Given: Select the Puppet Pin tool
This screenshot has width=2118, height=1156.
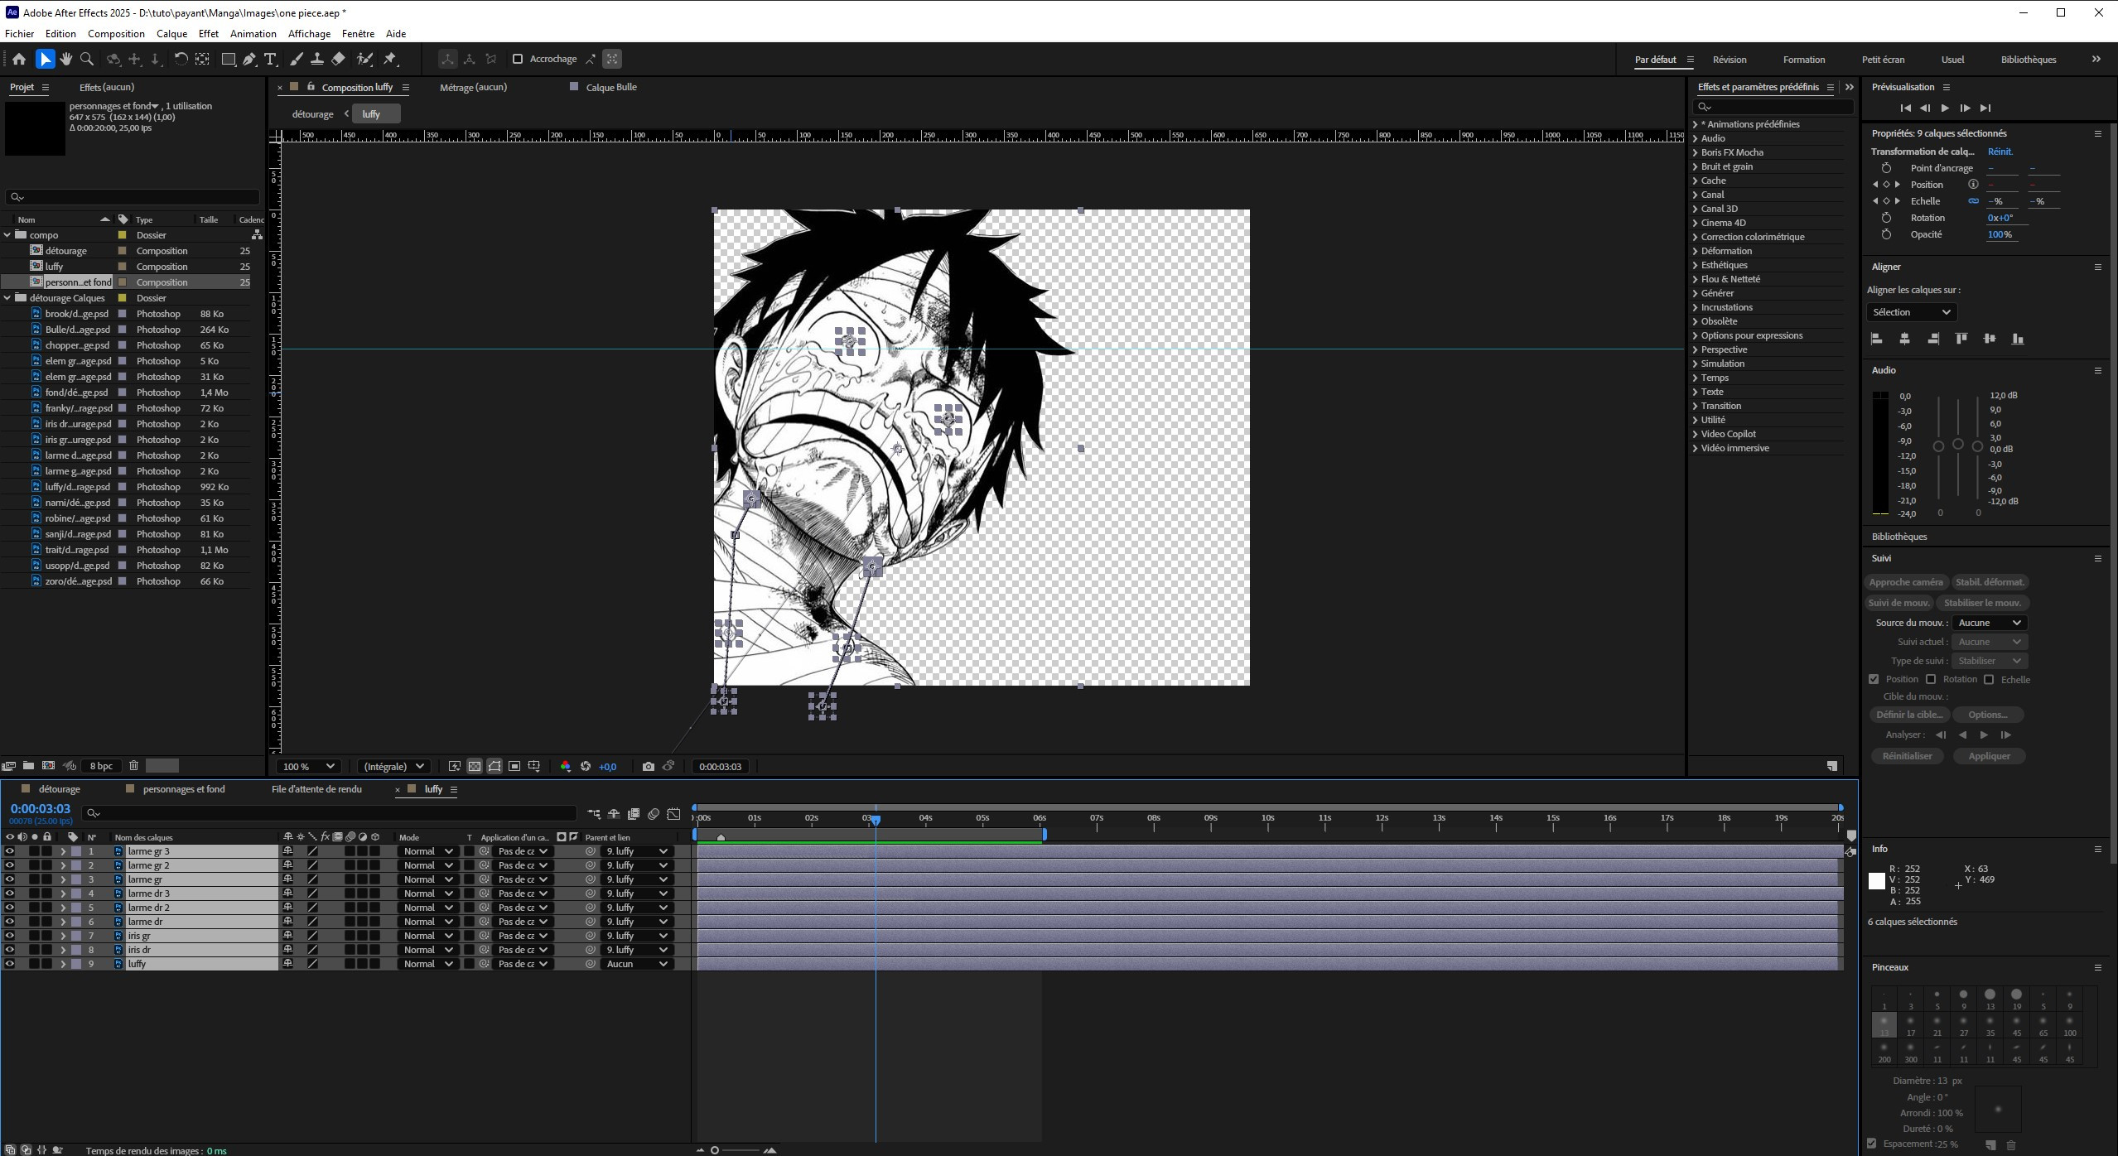Looking at the screenshot, I should pos(390,59).
